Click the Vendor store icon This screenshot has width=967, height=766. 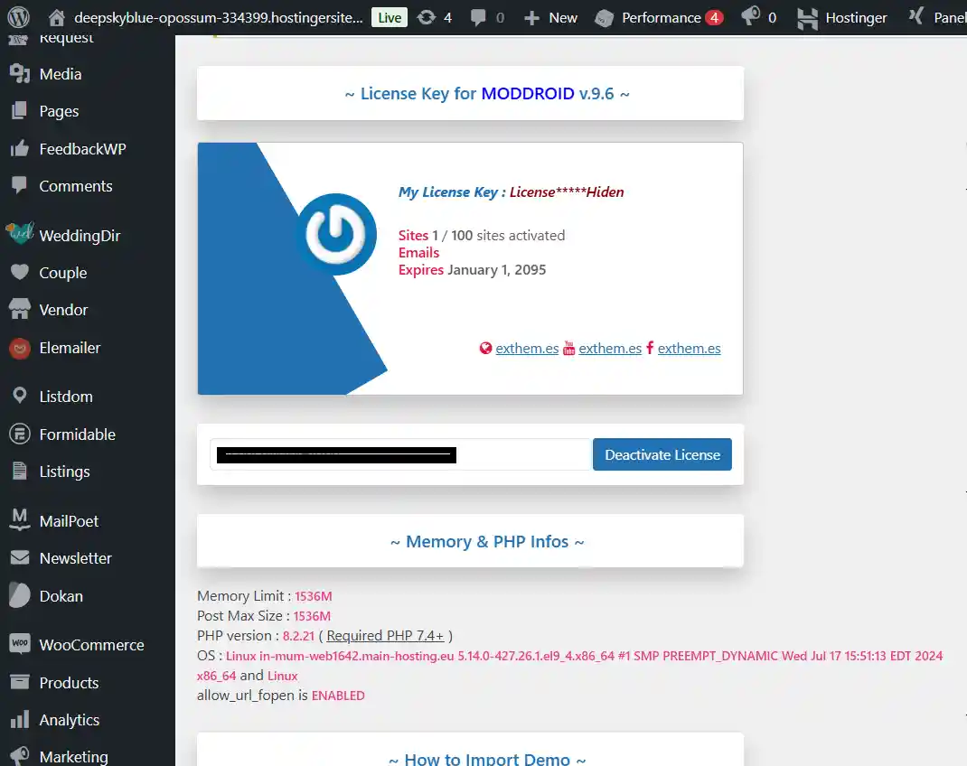[x=20, y=309]
